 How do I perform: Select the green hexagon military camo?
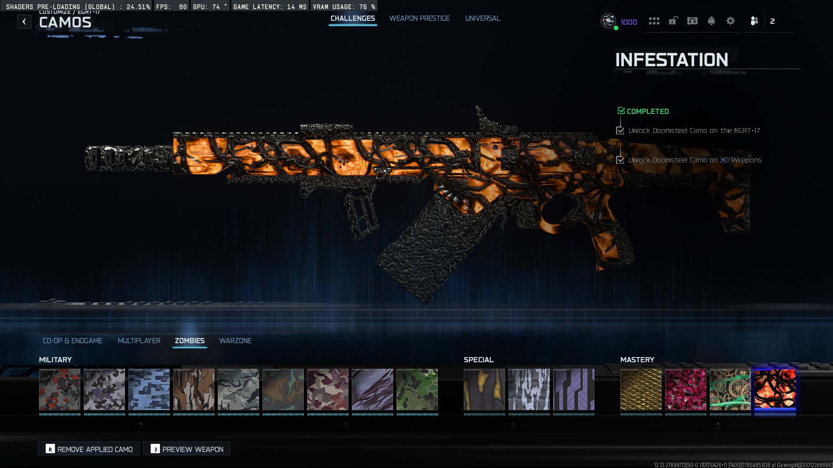click(417, 390)
